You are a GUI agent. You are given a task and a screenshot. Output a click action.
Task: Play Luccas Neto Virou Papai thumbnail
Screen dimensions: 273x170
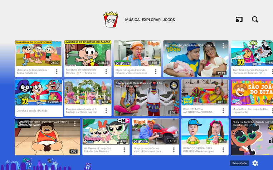(196, 59)
